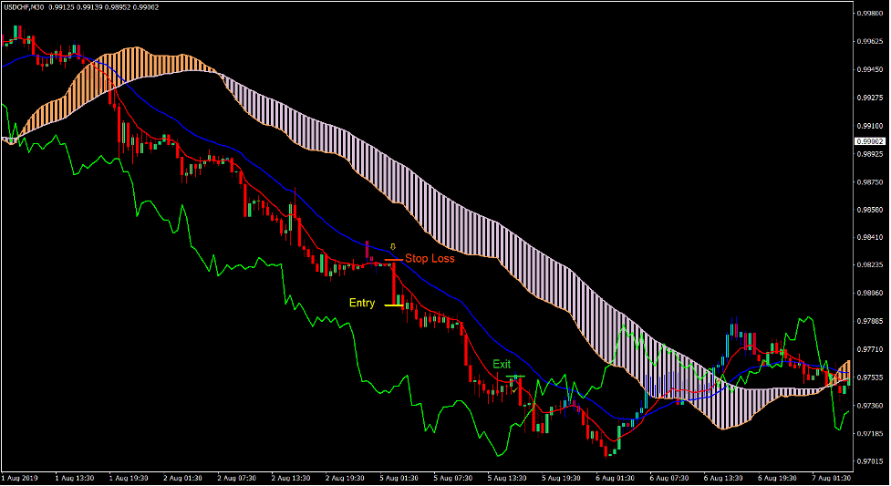The image size is (891, 486).
Task: Click the 0.98410 price axis label
Action: (869, 237)
